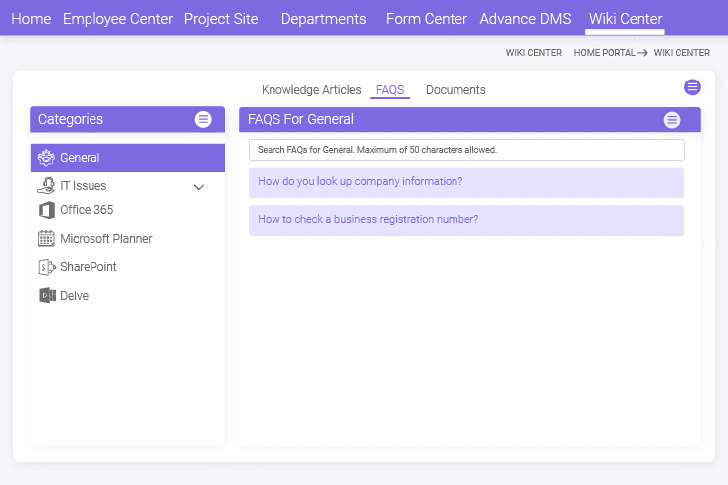Open the Categories panel hamburger menu
Screen dimensions: 728x485
click(x=203, y=119)
